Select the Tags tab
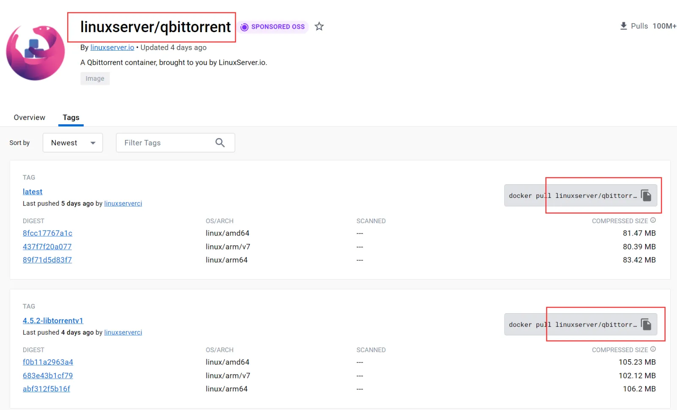 click(x=71, y=118)
